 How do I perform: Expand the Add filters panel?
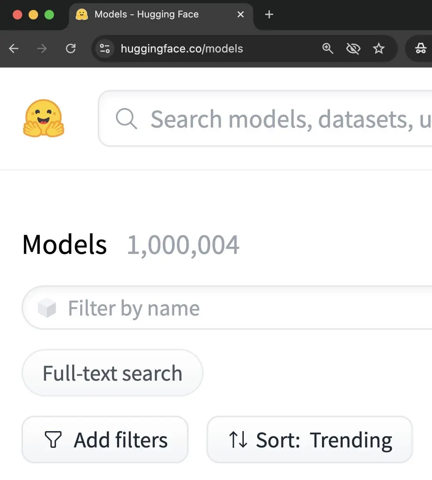tap(105, 439)
